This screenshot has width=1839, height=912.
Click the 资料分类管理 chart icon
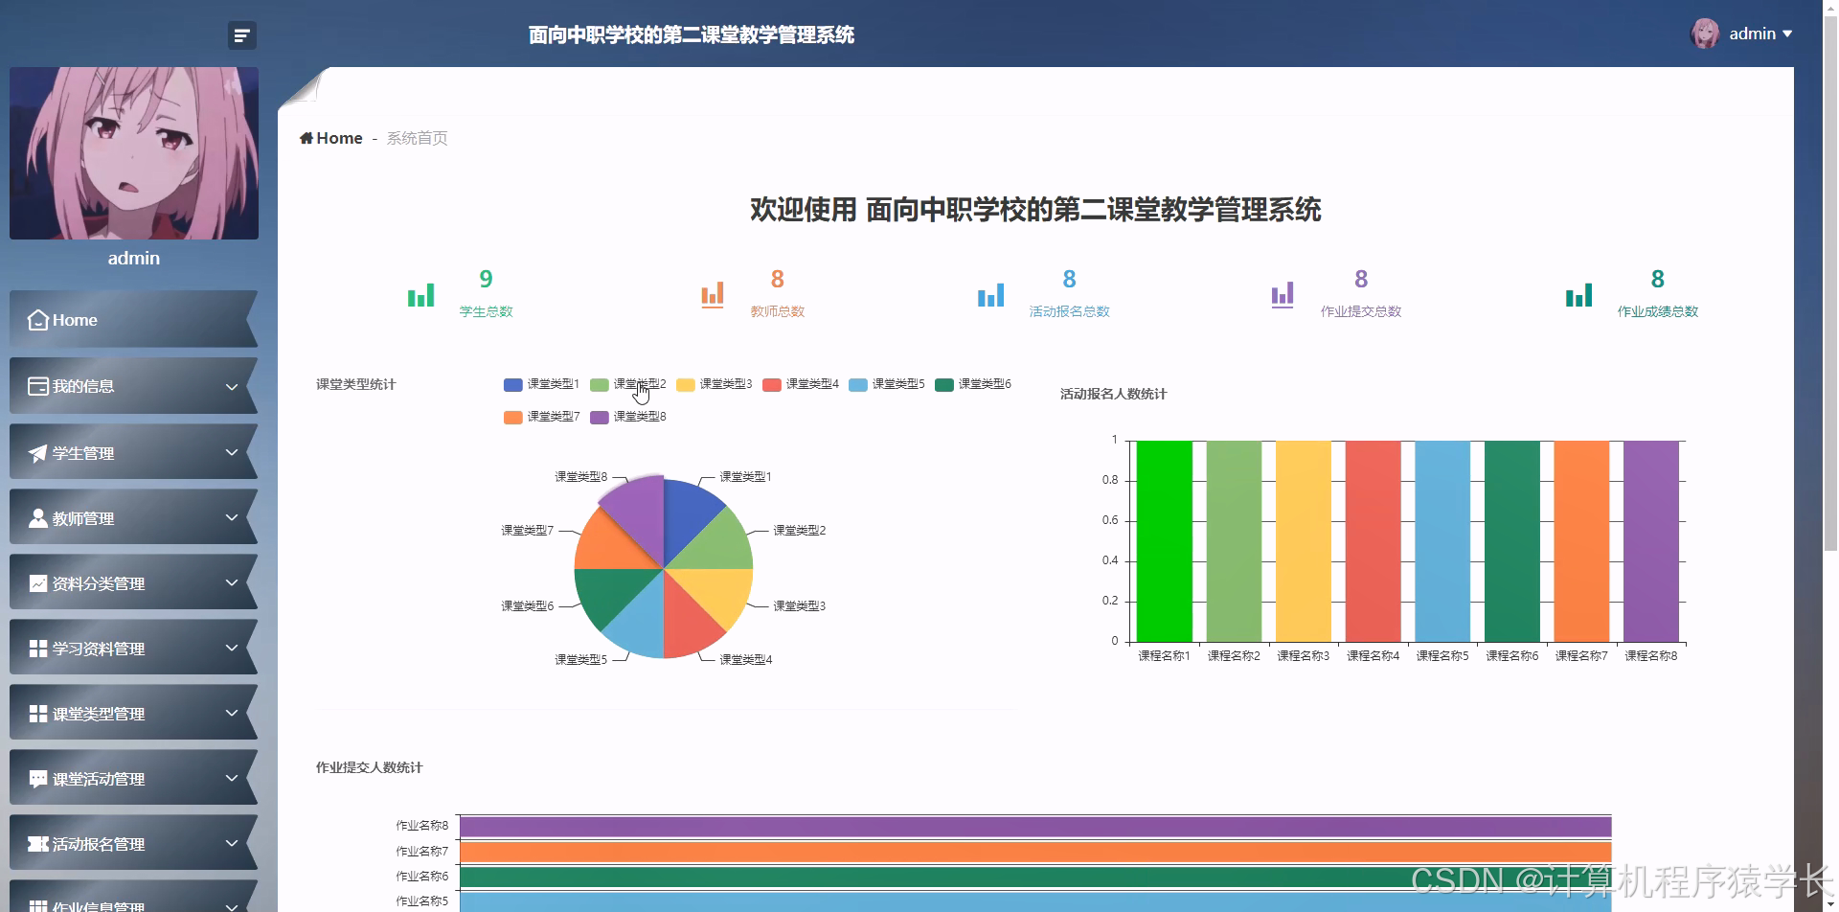[x=38, y=583]
